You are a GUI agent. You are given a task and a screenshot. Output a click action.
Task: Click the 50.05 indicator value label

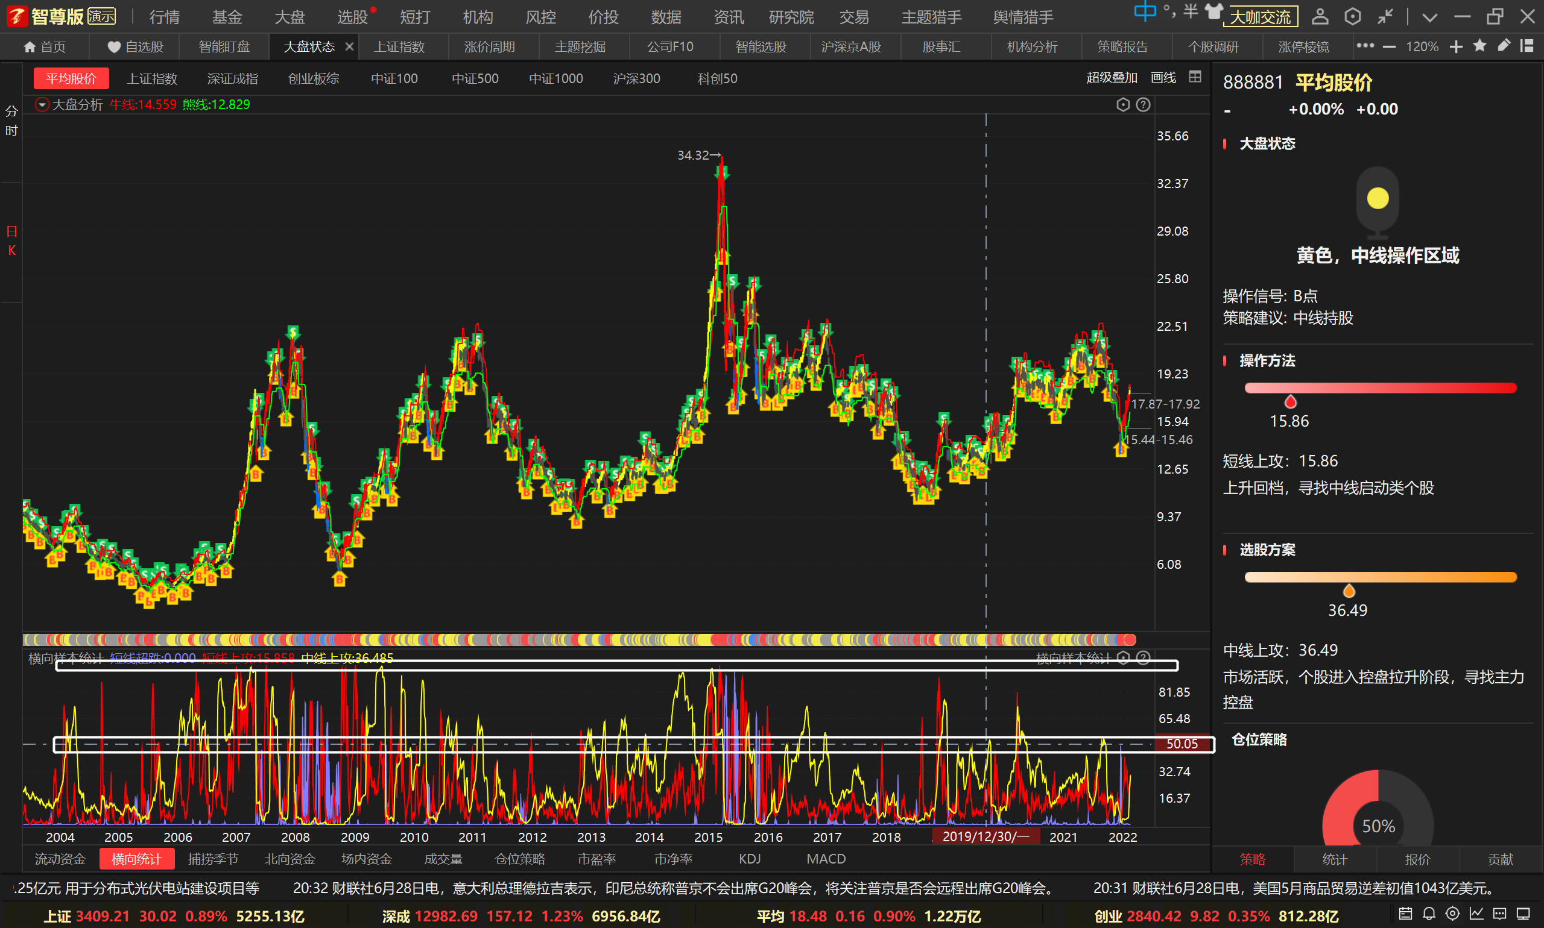(x=1182, y=744)
